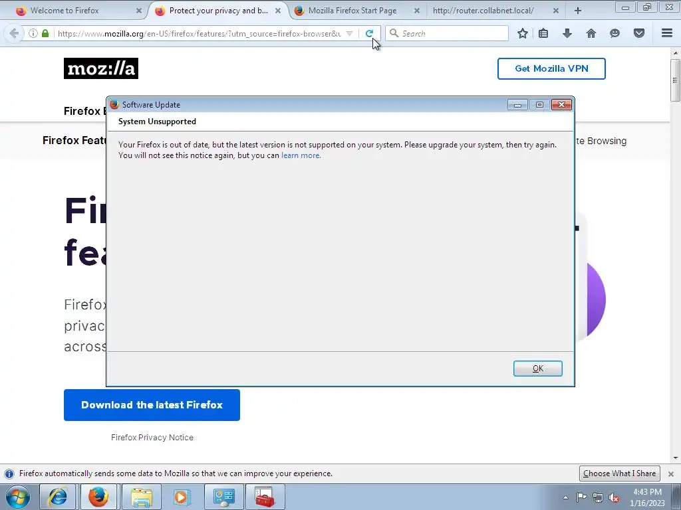Open Firefox Privacy Notice link
Image resolution: width=681 pixels, height=510 pixels.
(152, 437)
